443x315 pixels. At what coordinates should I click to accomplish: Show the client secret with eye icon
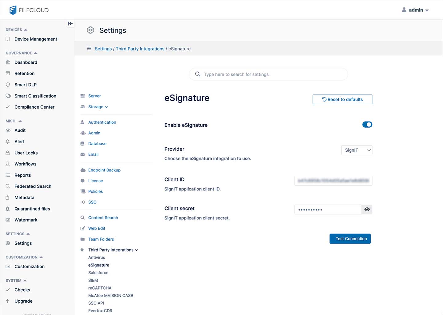(367, 209)
